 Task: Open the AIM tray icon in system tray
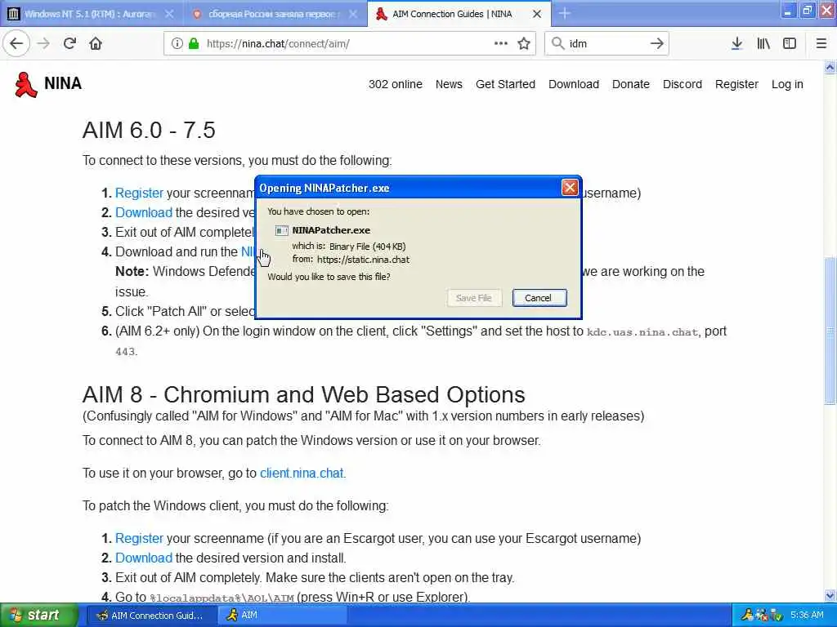747,616
